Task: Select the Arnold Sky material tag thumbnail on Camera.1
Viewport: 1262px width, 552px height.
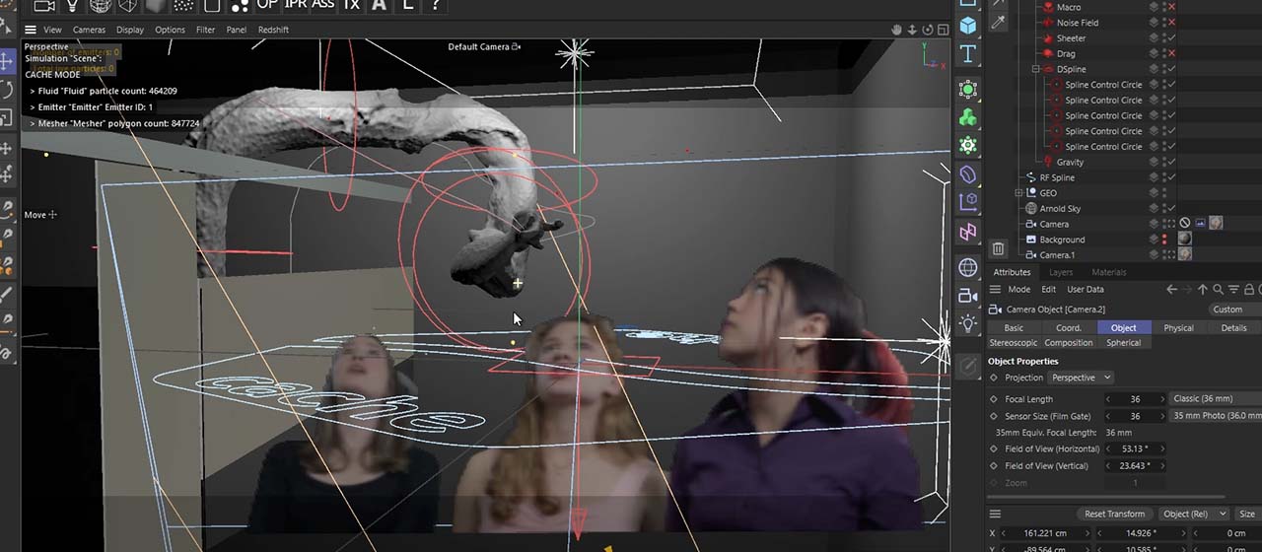Action: [x=1185, y=254]
